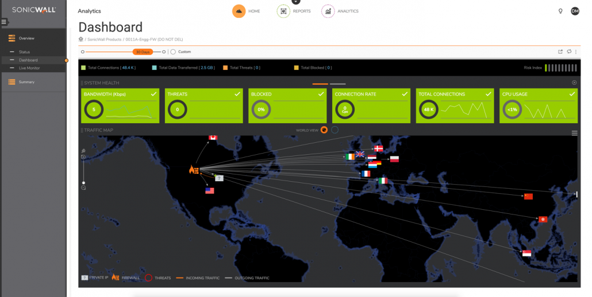Click the Canada flag on the map
This screenshot has width=592, height=297.
pos(213,138)
